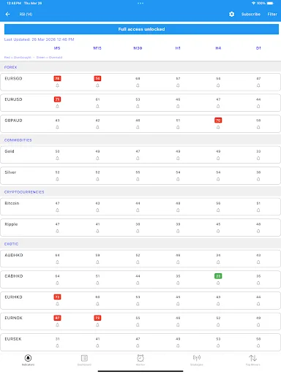The height and width of the screenshot is (374, 281).
Task: Tap the bell under EURSEK M5
Action: 57,346
